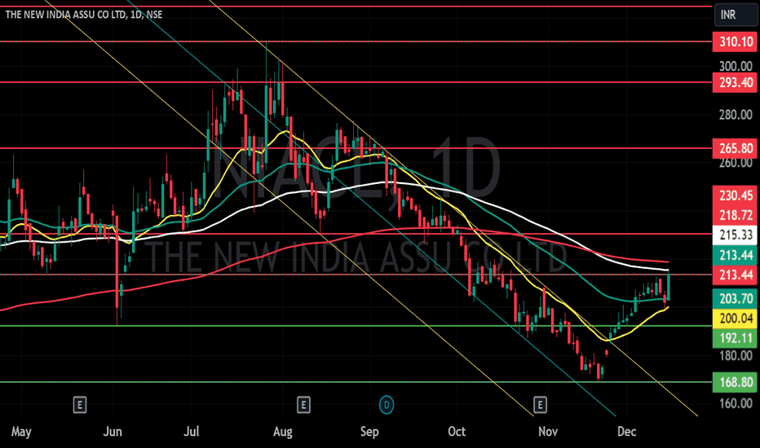Click the Sep label on time axis
The width and height of the screenshot is (760, 448).
click(369, 432)
